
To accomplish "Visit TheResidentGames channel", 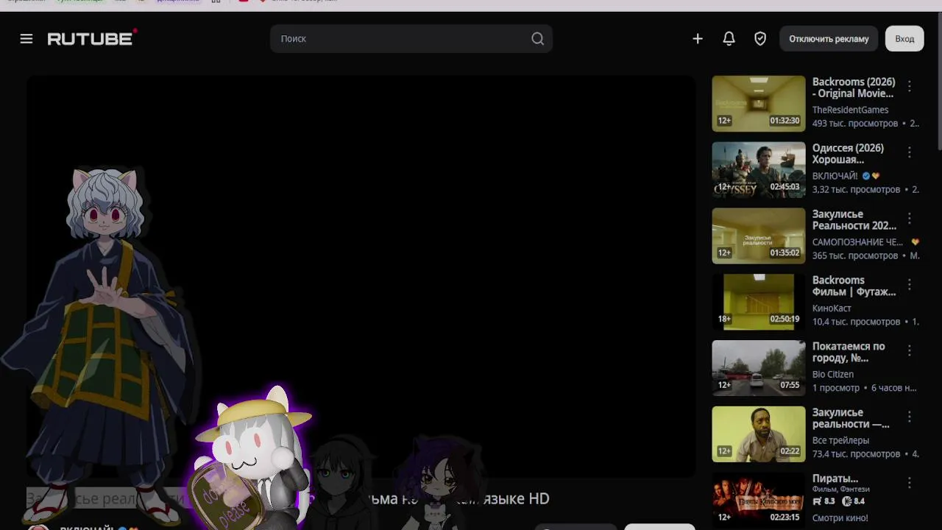I will [x=850, y=110].
